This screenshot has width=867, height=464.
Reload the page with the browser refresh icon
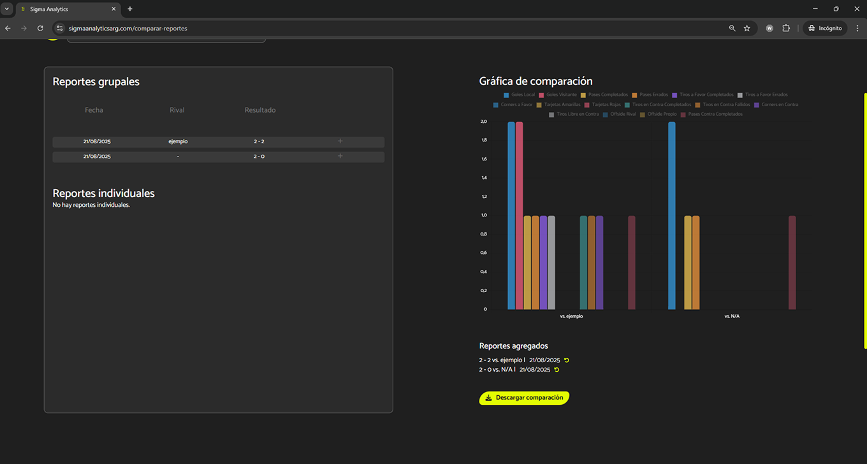40,28
